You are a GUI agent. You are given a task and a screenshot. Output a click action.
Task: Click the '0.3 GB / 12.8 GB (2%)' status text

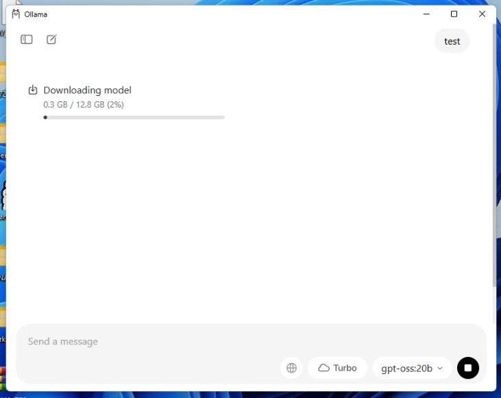click(84, 105)
